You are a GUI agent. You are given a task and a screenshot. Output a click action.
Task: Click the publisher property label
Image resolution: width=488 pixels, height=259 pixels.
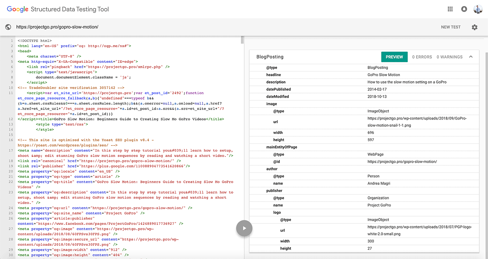pyautogui.click(x=274, y=190)
